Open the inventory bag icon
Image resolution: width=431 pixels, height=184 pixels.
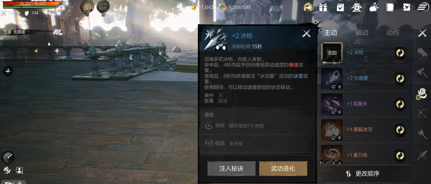click(374, 7)
